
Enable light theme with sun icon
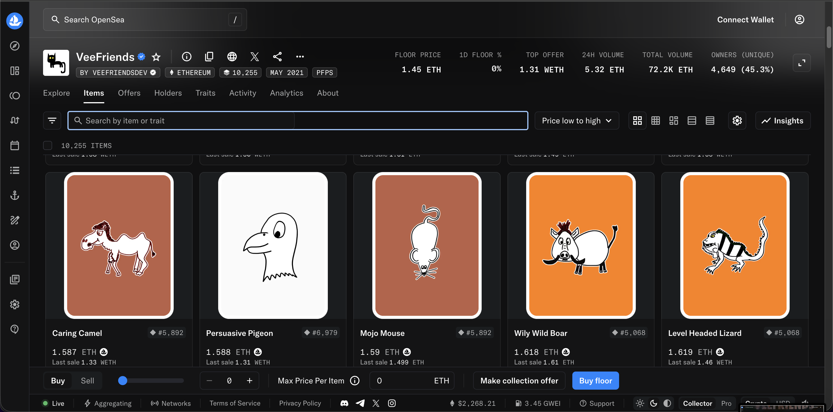click(640, 403)
